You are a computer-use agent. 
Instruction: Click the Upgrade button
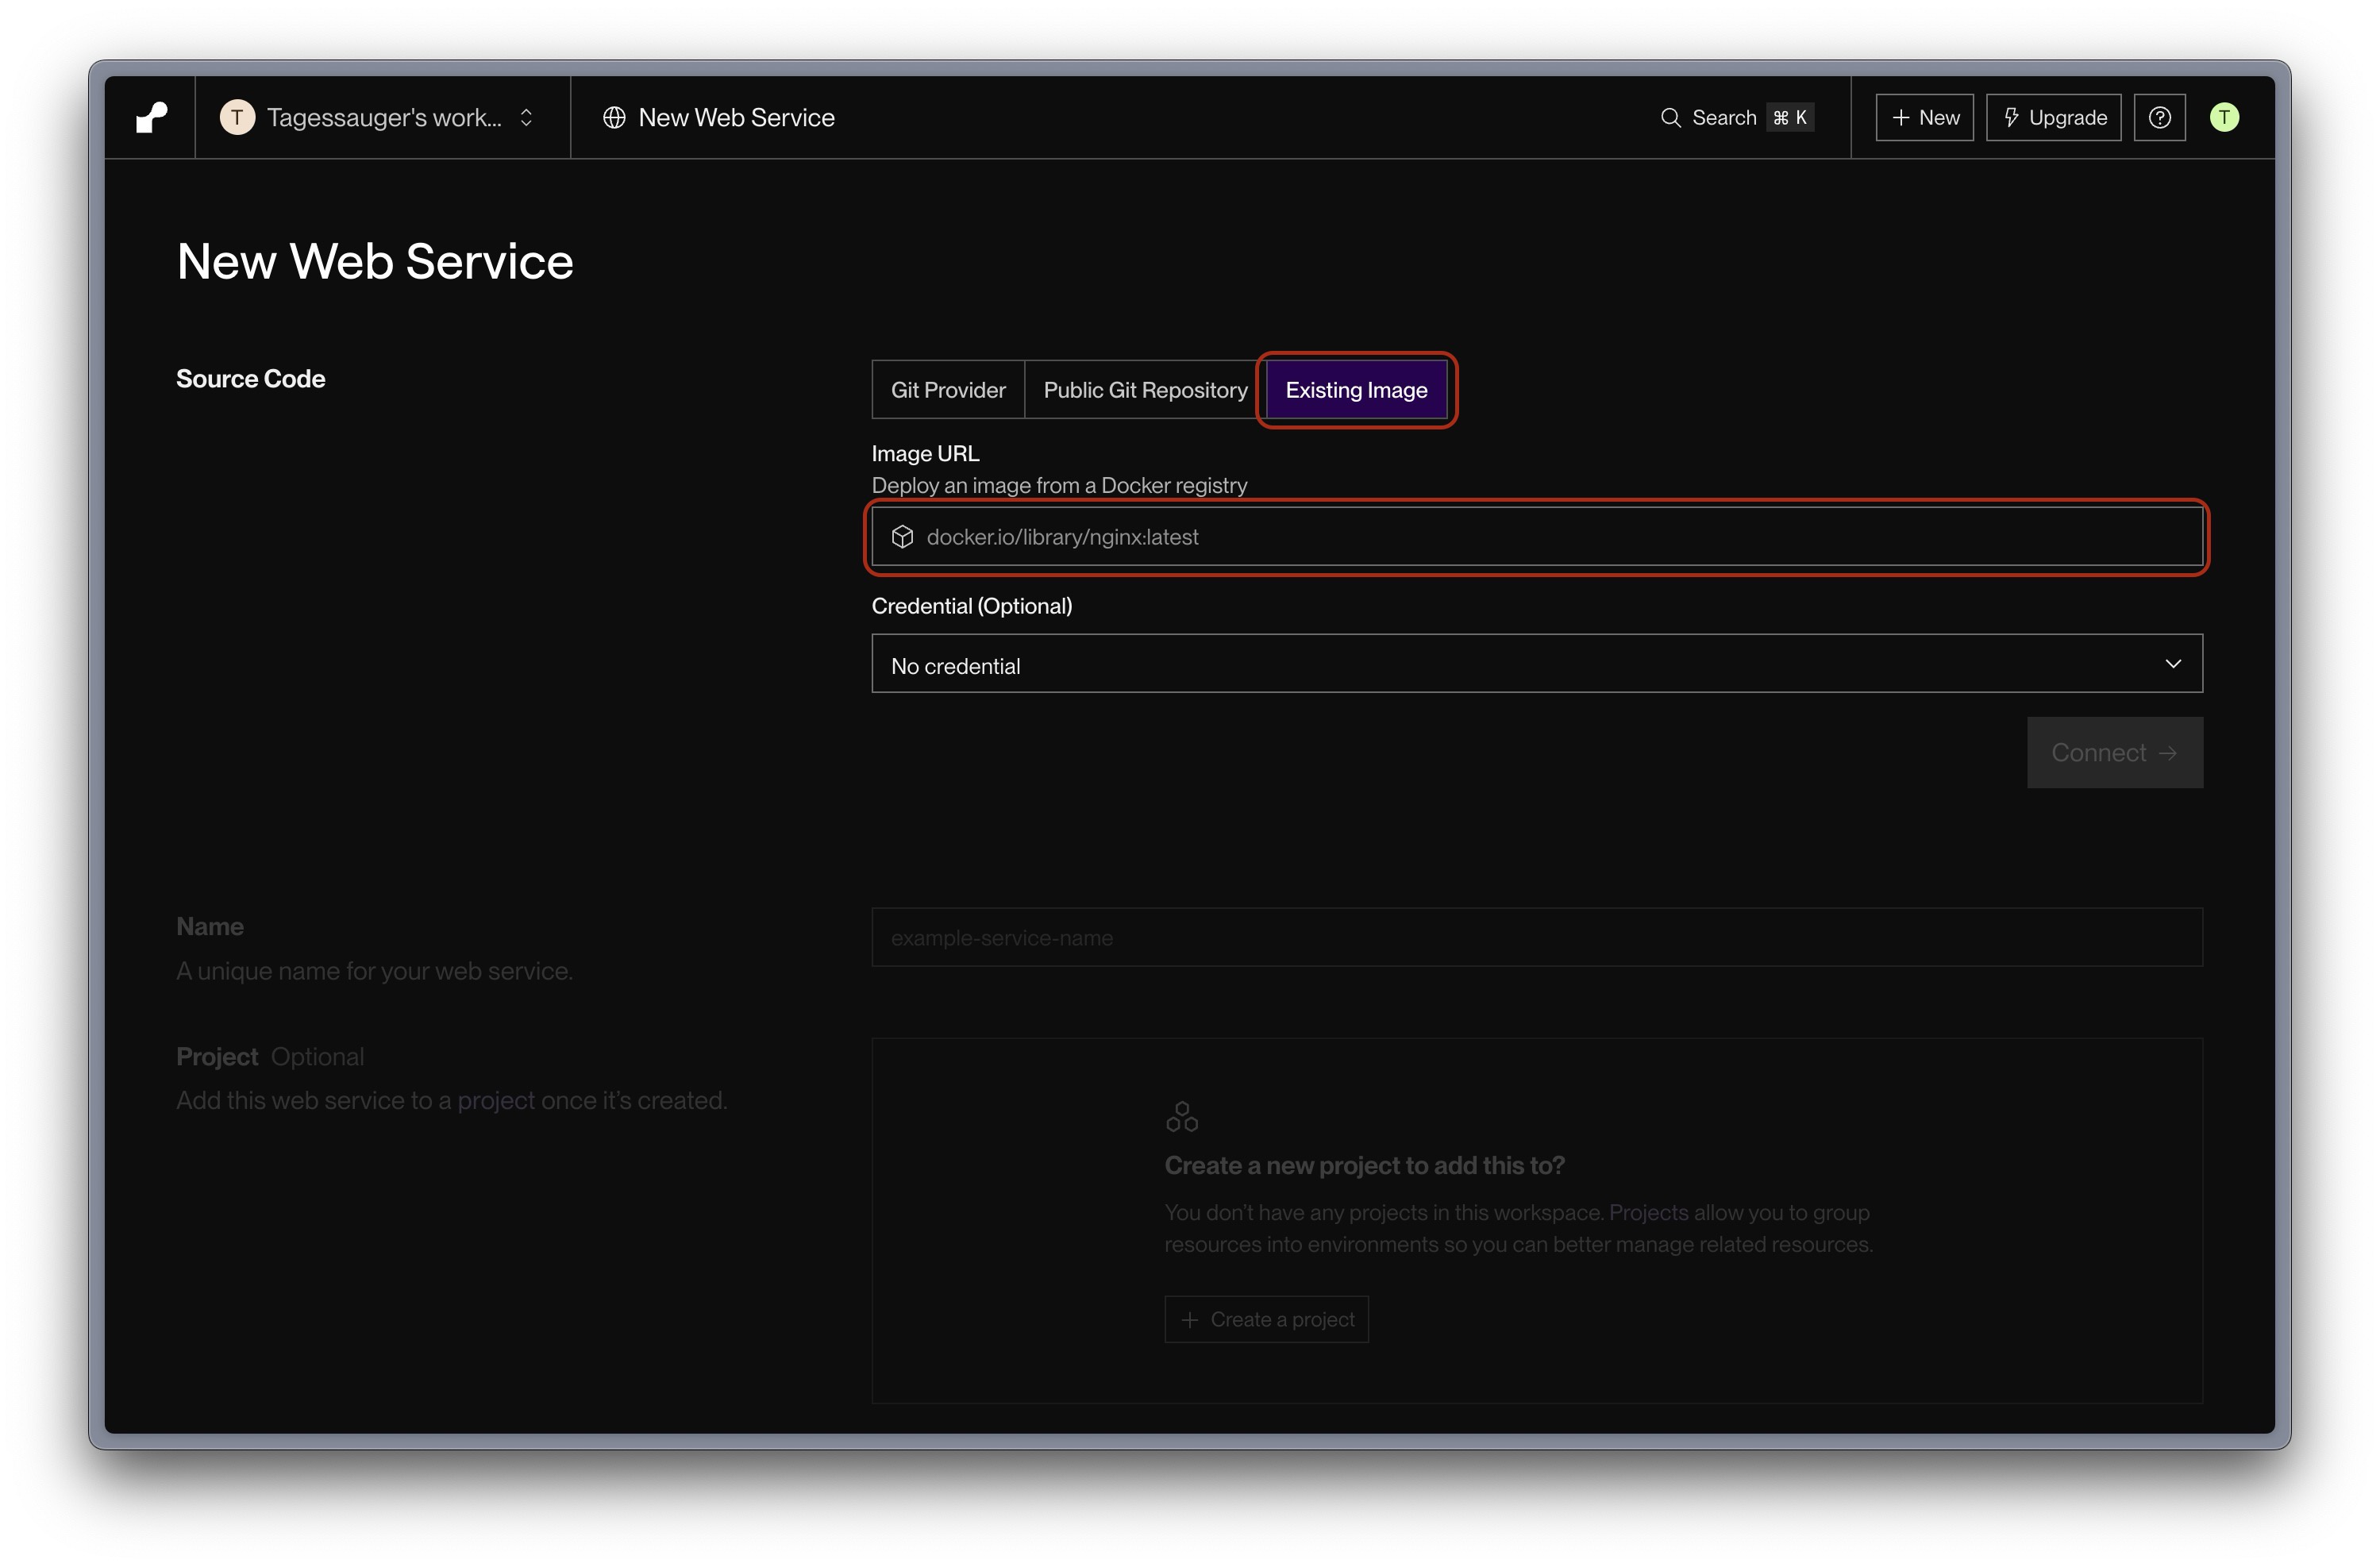2053,117
